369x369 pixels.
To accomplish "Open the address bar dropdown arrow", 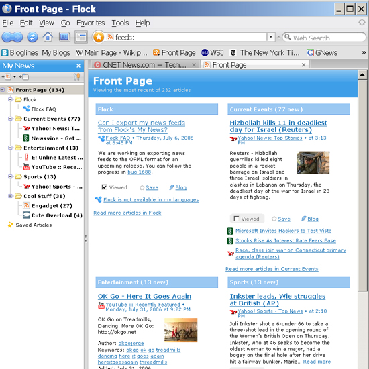I will [271, 37].
